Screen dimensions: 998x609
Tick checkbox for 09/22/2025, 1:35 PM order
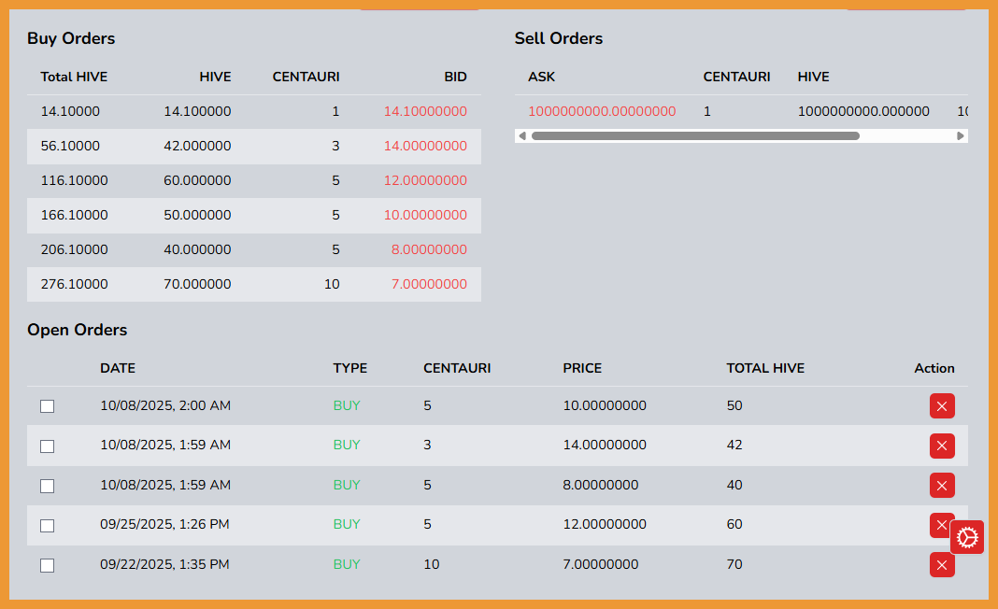(x=47, y=565)
